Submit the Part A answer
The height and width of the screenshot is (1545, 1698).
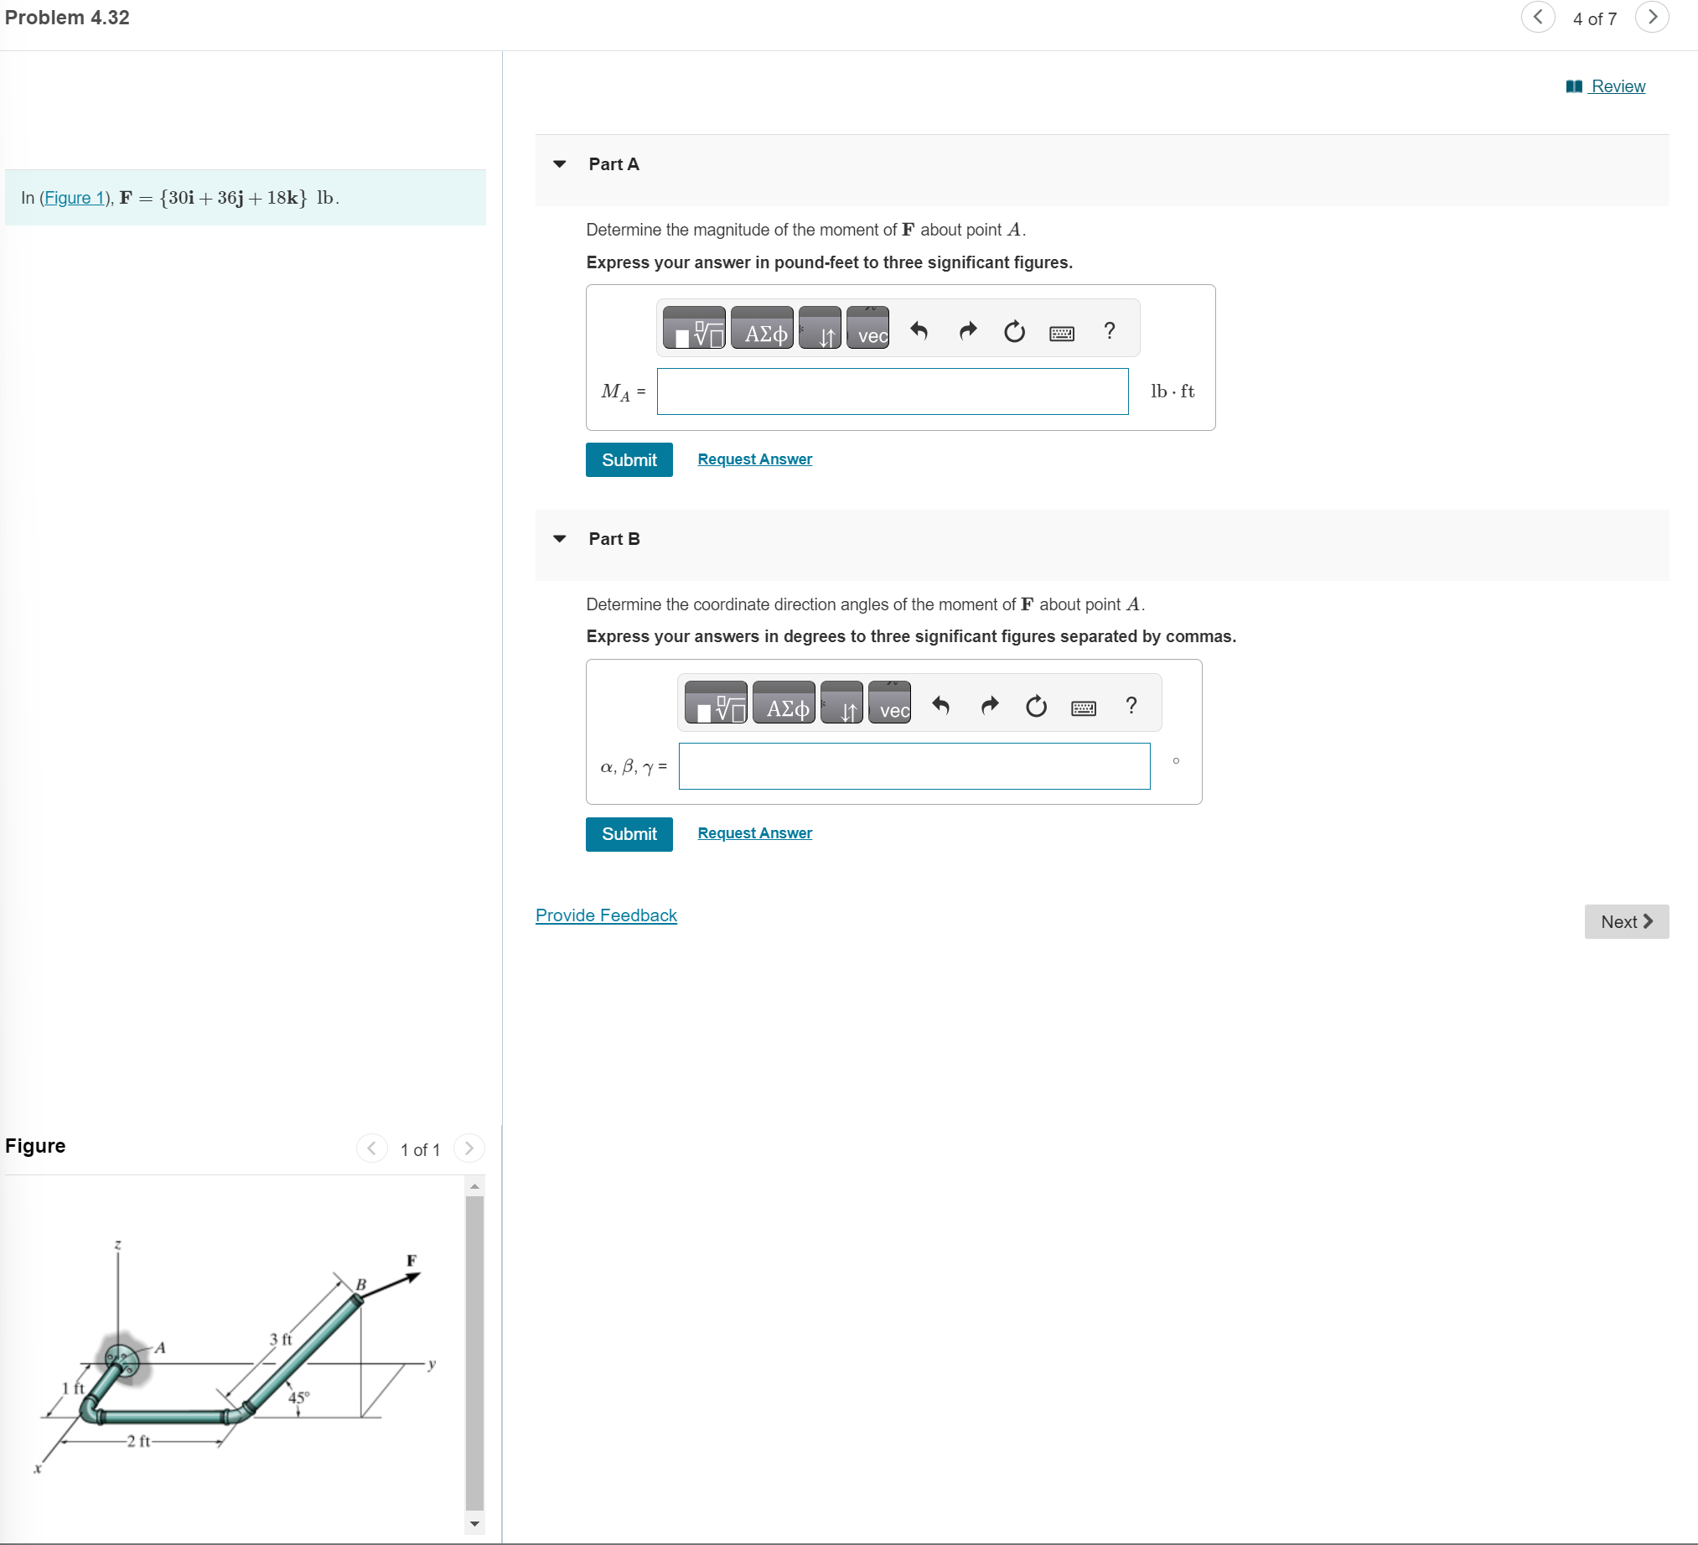pos(629,460)
